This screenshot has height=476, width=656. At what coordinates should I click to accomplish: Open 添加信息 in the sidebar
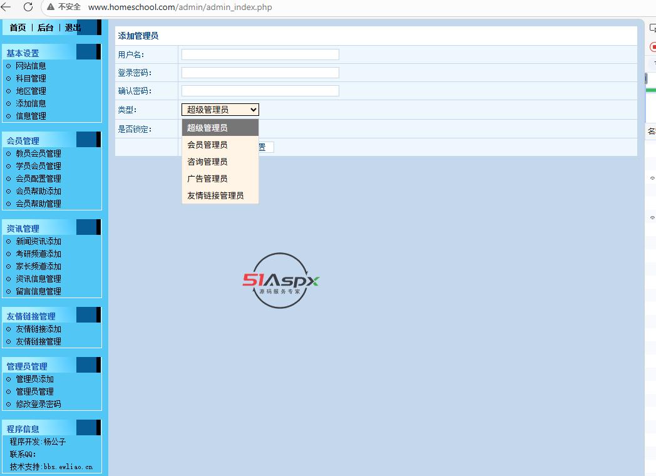[31, 104]
